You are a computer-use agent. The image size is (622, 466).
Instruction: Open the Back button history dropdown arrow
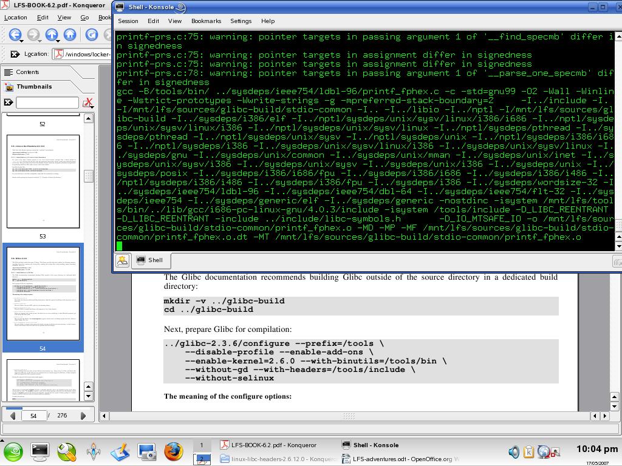coord(21,41)
